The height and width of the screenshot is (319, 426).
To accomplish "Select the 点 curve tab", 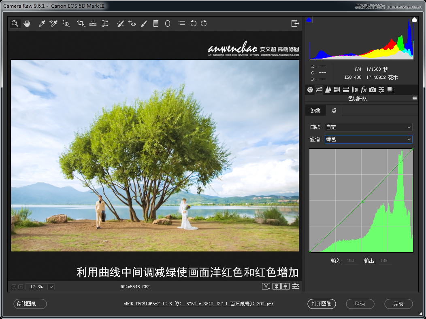I will [x=334, y=110].
